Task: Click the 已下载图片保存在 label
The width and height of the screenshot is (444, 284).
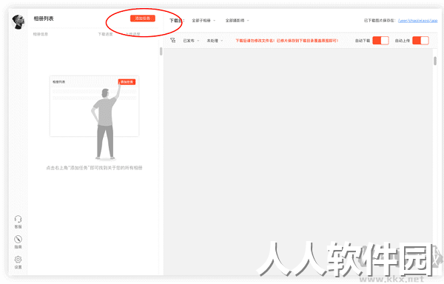Action: [x=380, y=21]
